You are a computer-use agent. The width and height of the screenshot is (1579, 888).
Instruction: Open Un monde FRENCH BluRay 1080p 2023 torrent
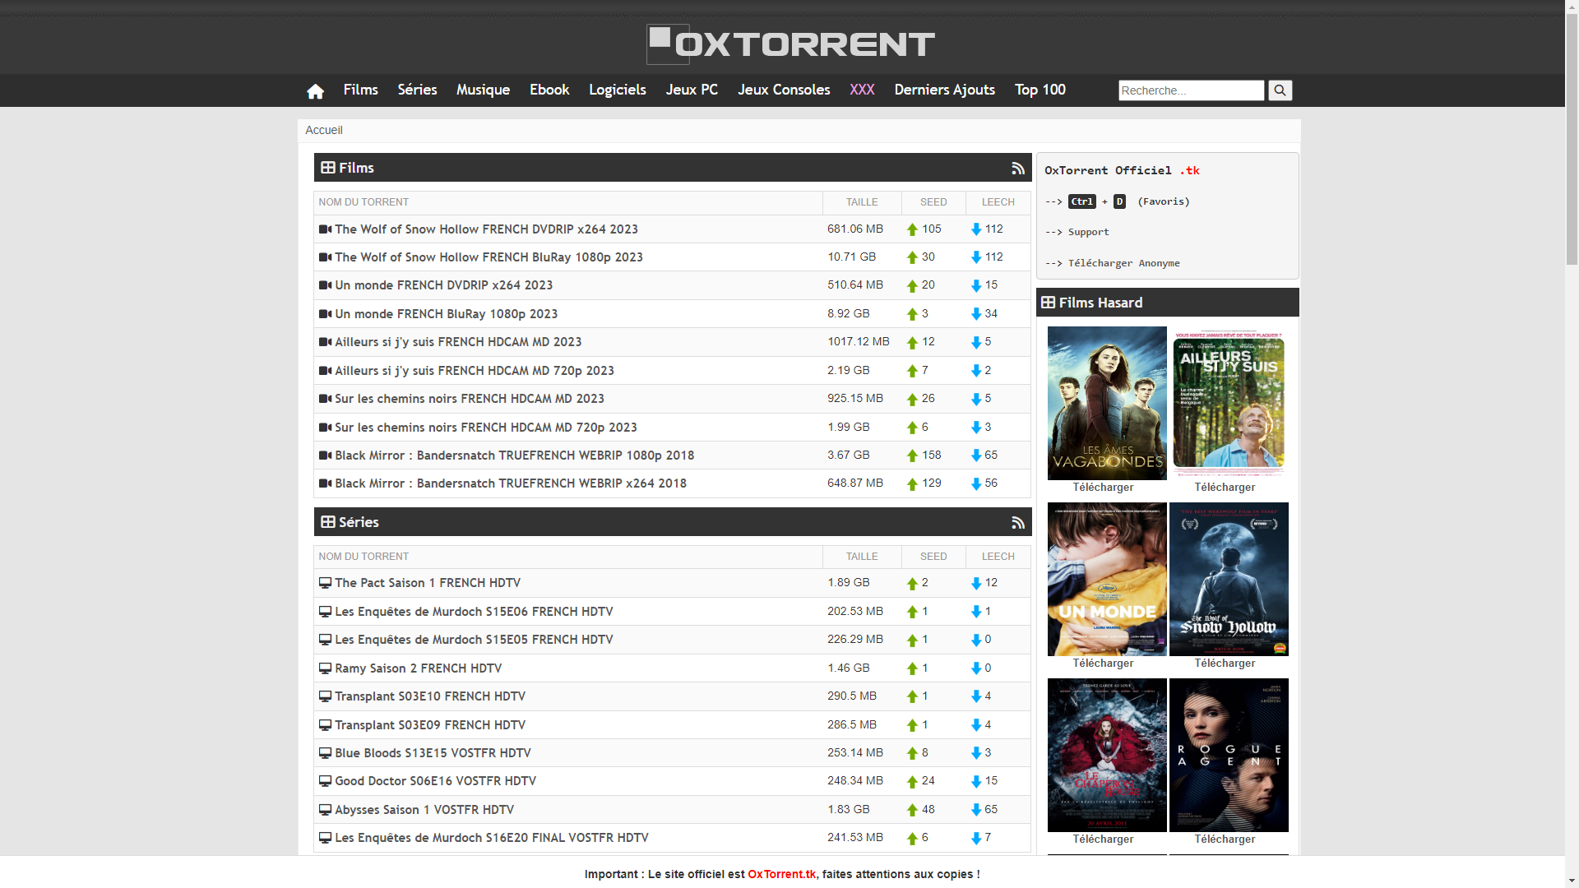[x=446, y=314]
